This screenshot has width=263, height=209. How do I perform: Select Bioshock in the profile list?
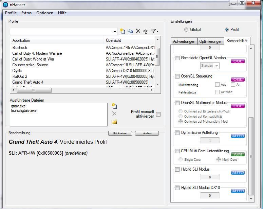pos(83,48)
